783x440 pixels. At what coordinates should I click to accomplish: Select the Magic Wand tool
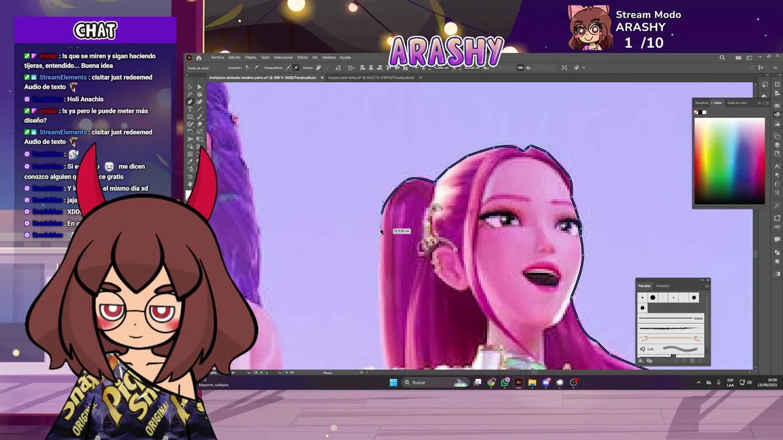click(x=190, y=95)
